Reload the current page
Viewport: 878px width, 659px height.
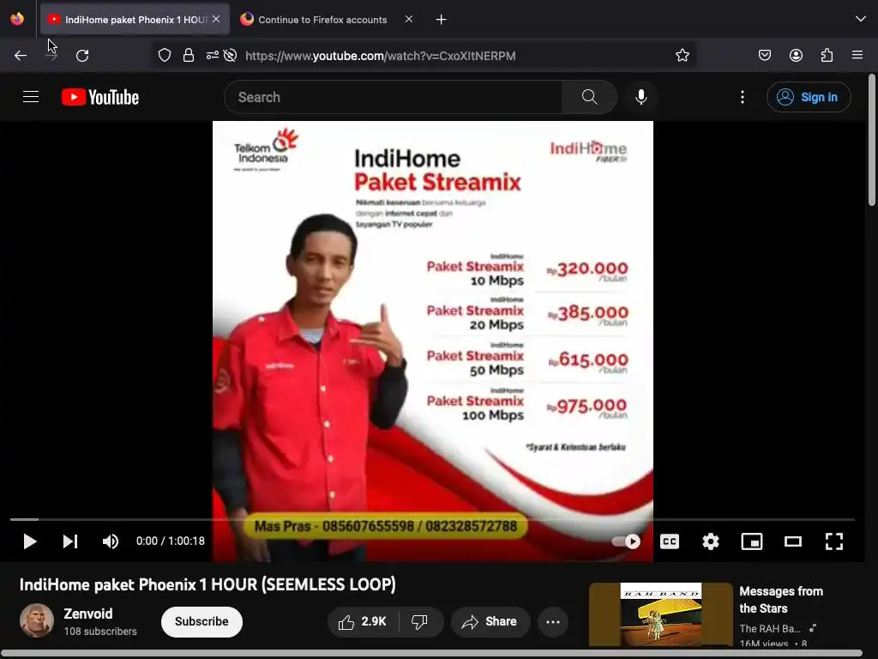click(x=82, y=56)
